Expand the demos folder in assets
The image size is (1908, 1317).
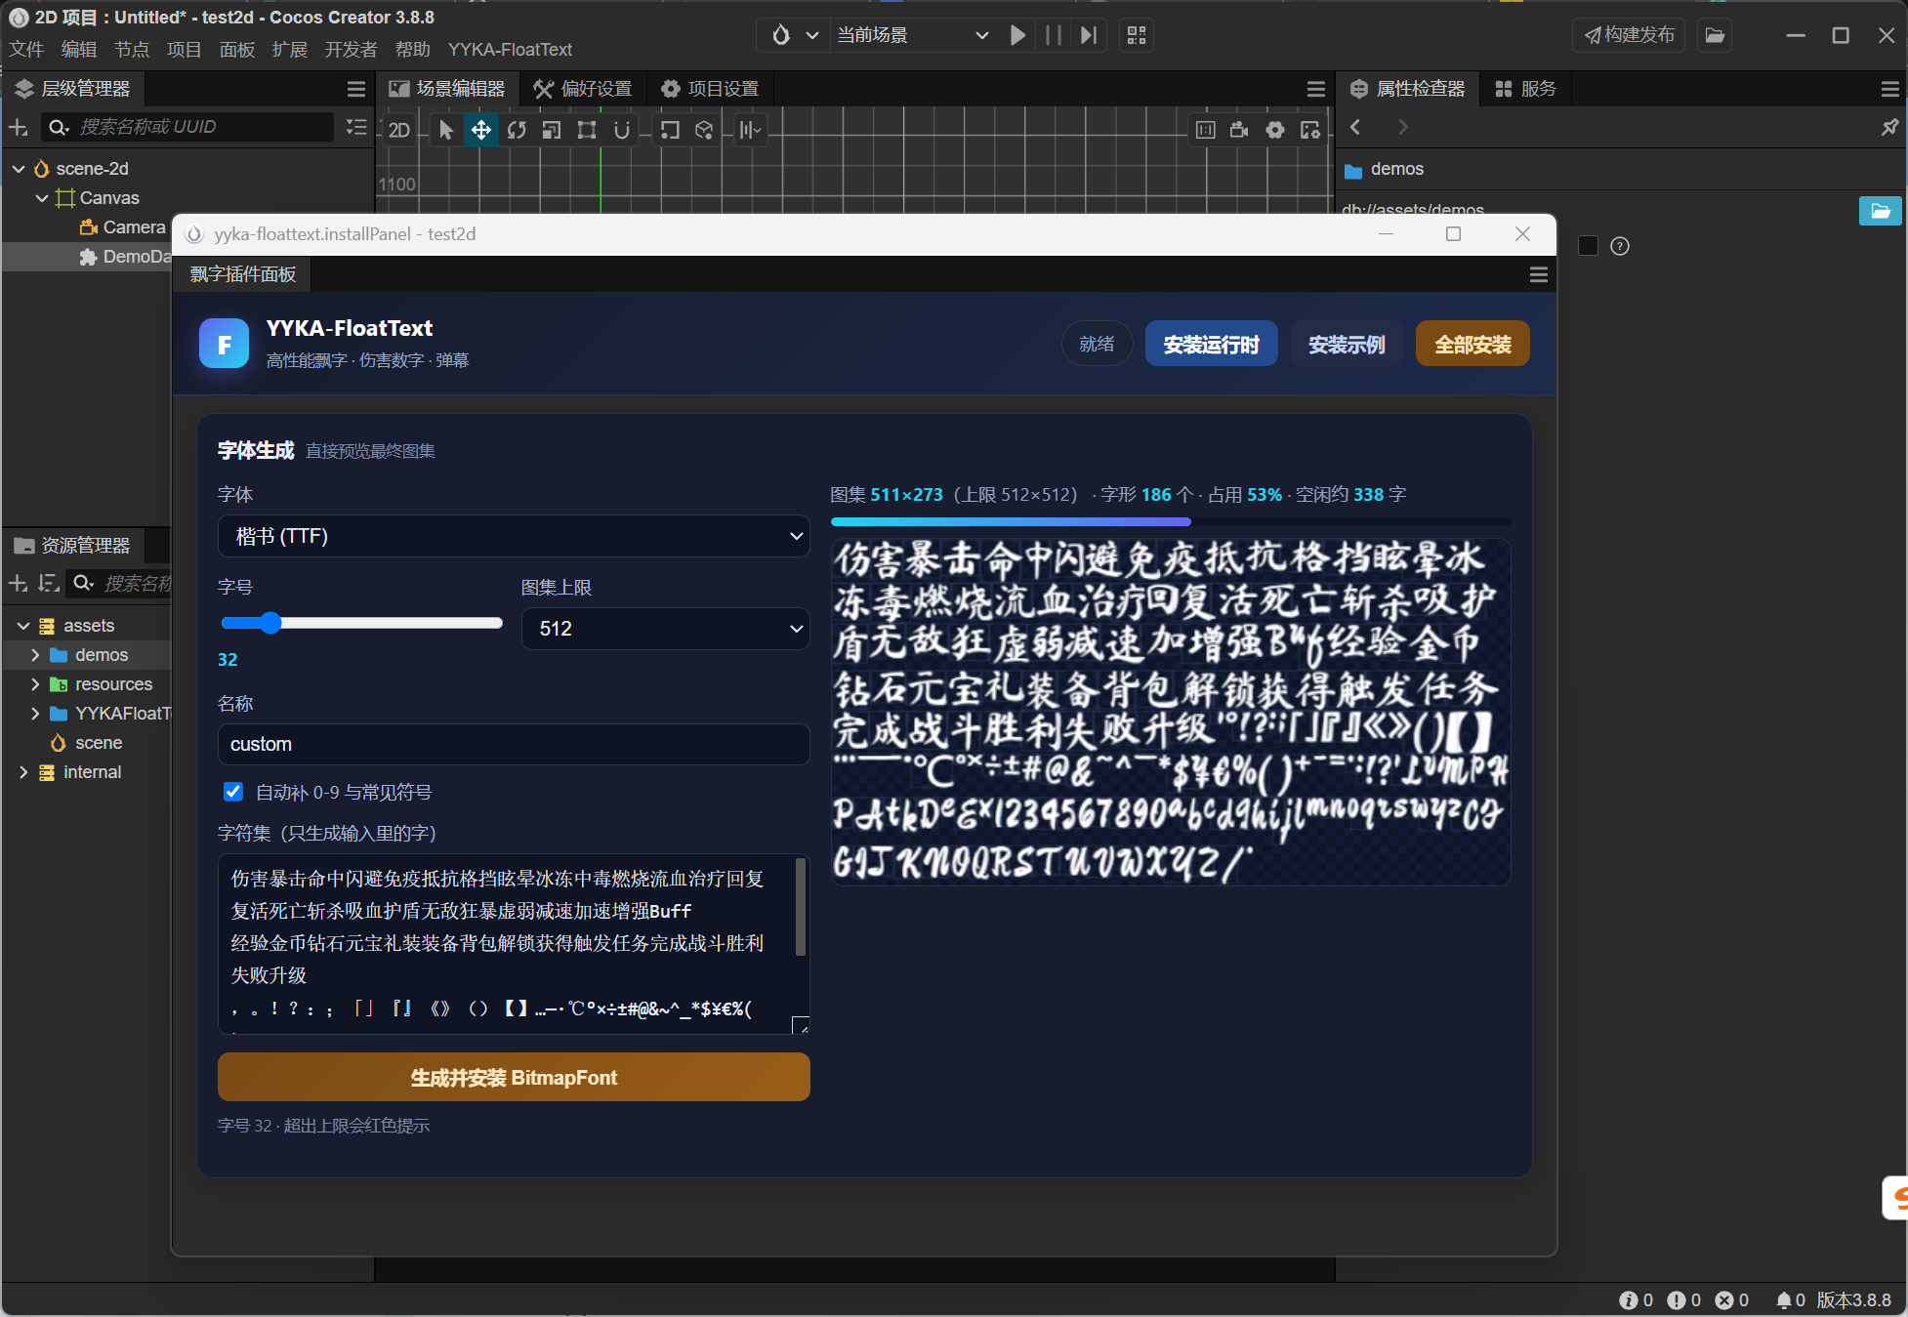pos(35,655)
